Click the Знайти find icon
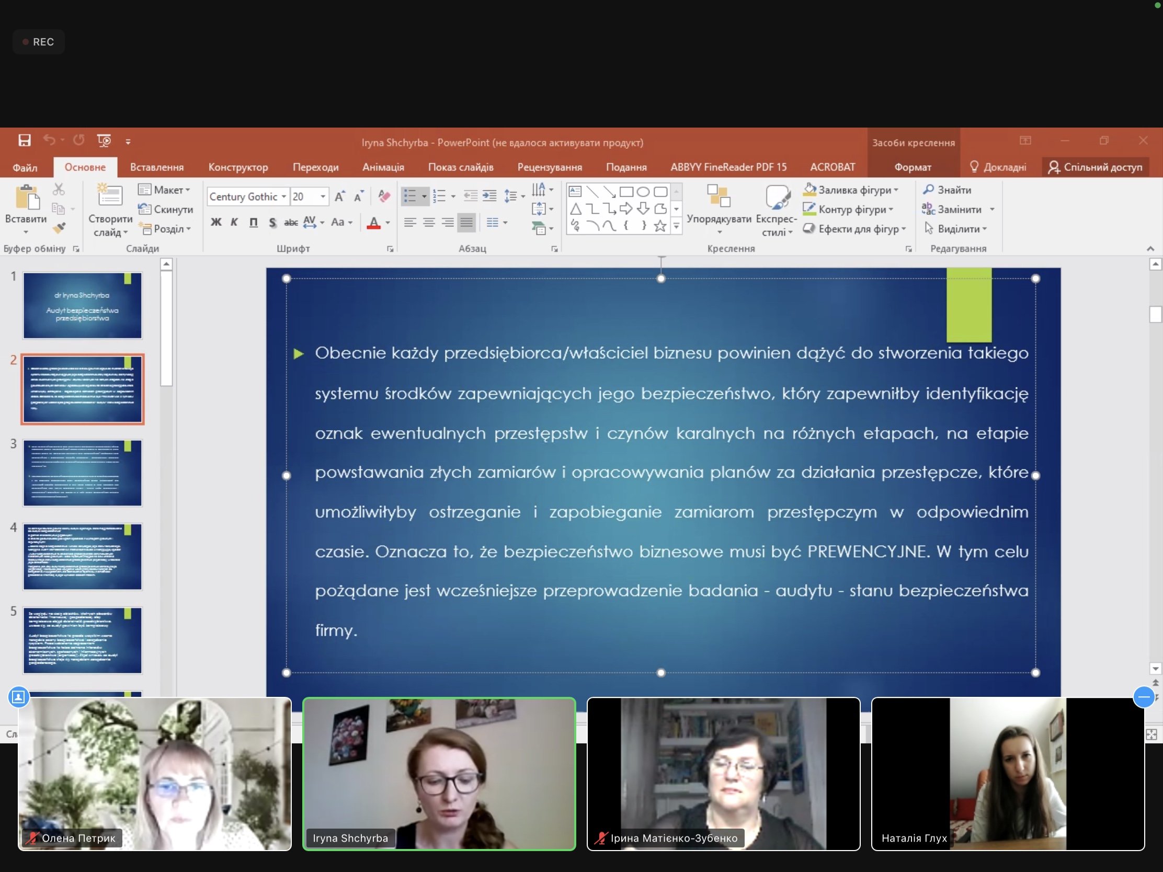 point(948,190)
